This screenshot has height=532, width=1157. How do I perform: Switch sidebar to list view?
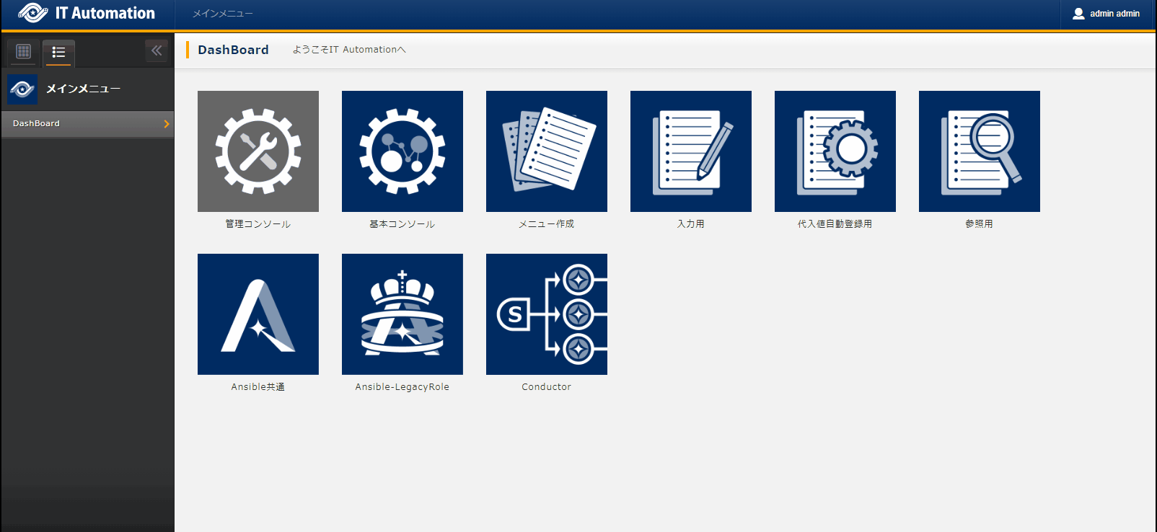(58, 52)
